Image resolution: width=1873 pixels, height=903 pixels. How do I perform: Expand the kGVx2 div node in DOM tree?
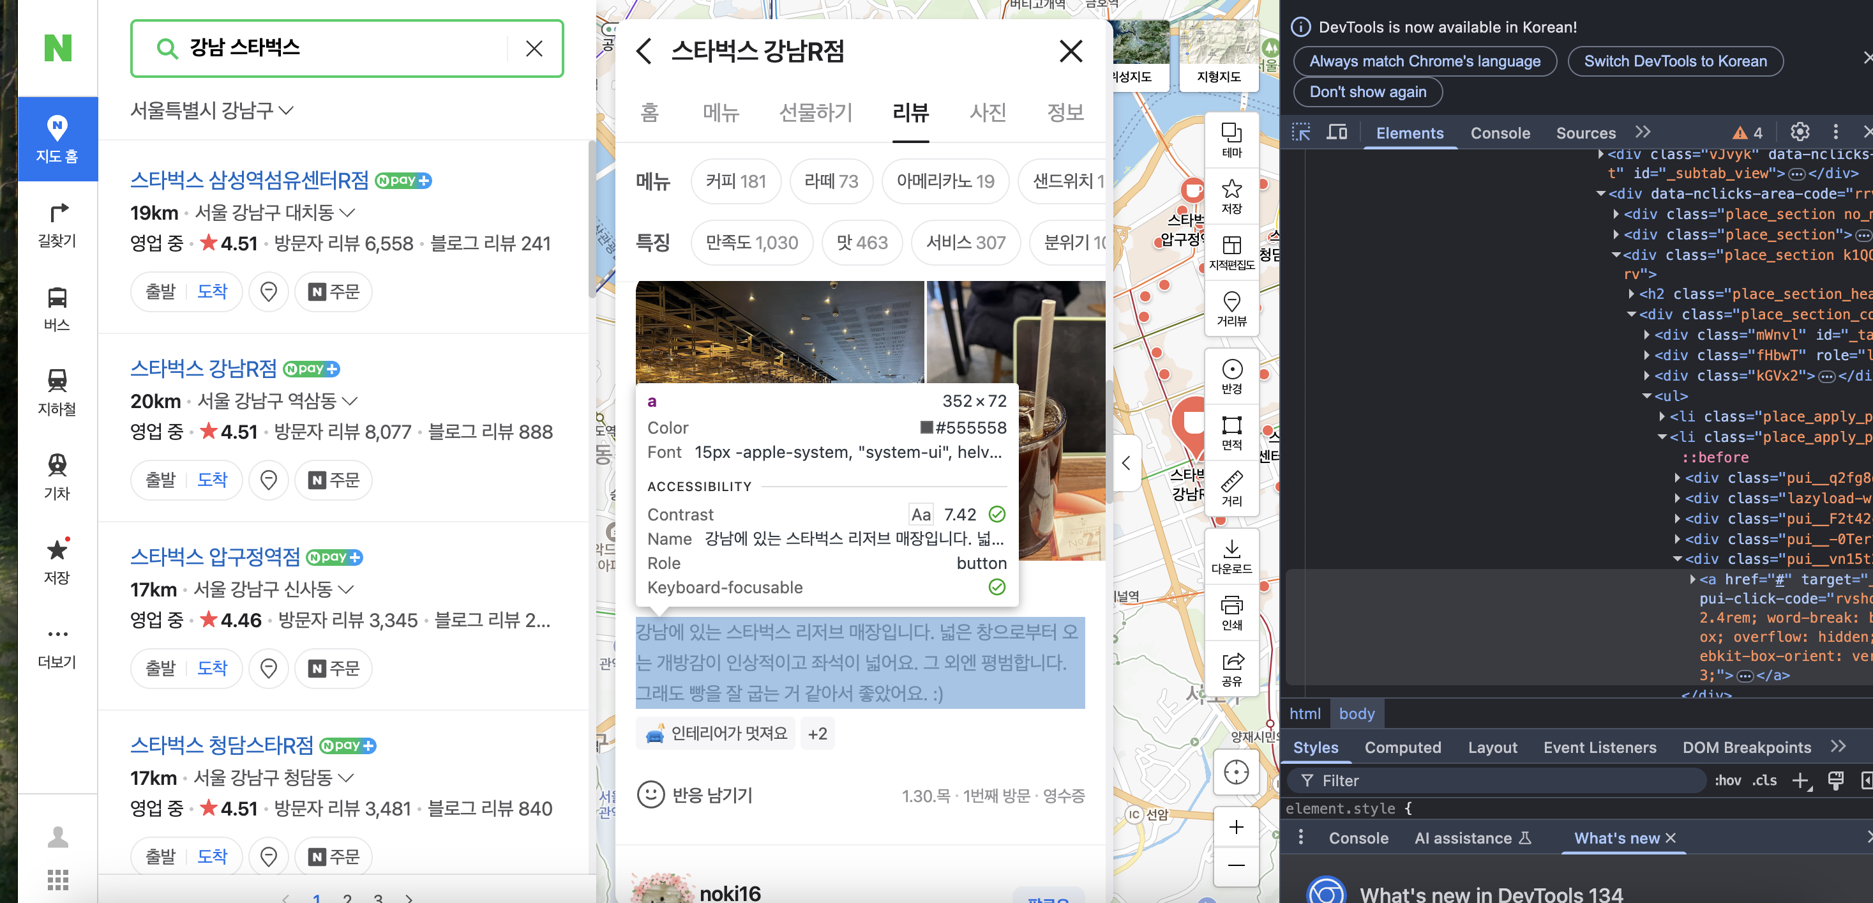click(1647, 376)
